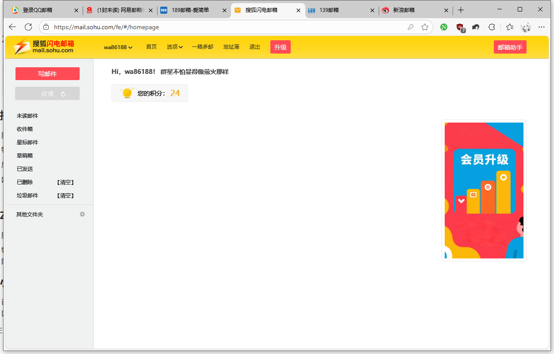The height and width of the screenshot is (354, 554).
Task: Expand the 选项 options dropdown
Action: (x=175, y=47)
